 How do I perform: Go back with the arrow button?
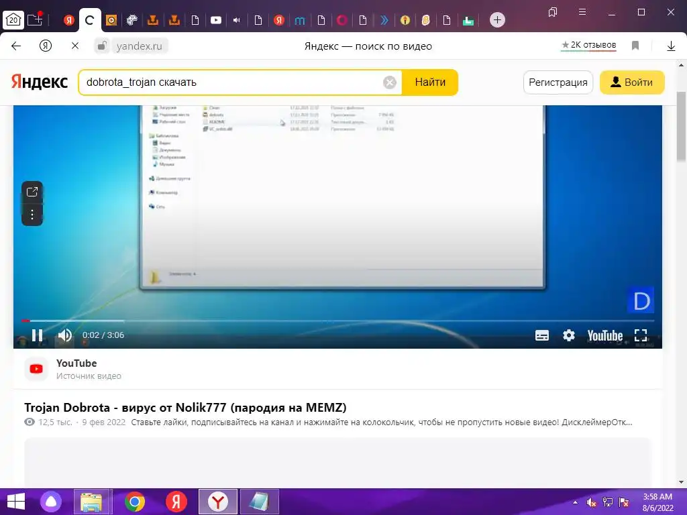coord(16,46)
